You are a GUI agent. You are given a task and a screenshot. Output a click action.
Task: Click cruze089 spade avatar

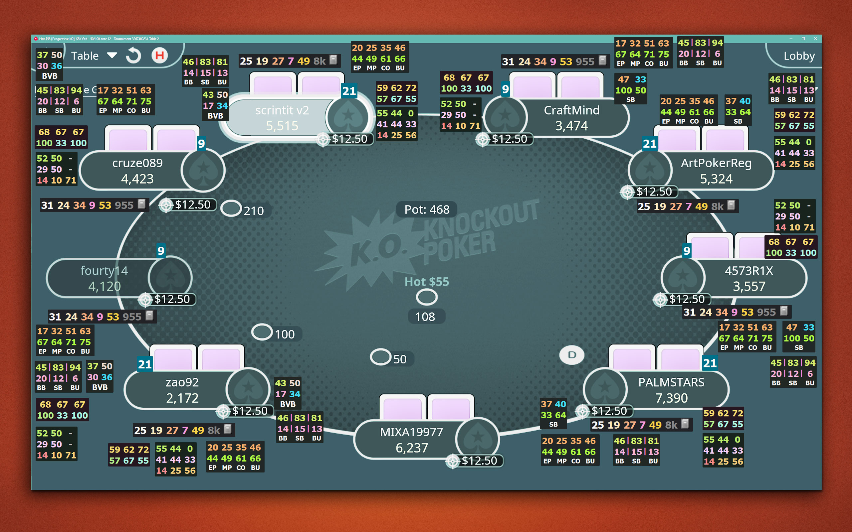pyautogui.click(x=203, y=170)
